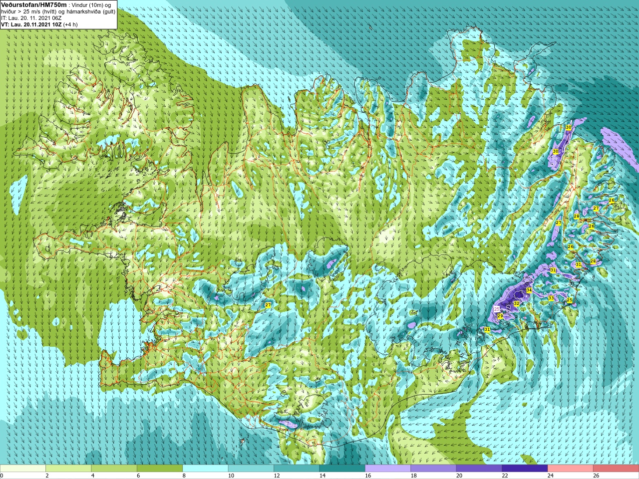
Task: Click the 12–14 m/s teal legend swatch
Action: coord(297,469)
